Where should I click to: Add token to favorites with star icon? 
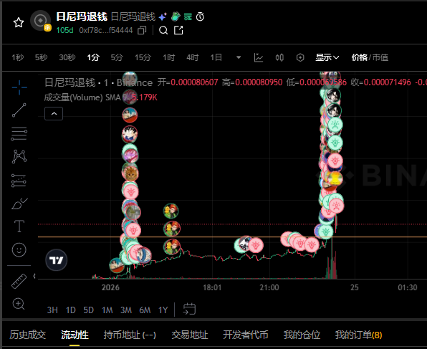click(19, 22)
